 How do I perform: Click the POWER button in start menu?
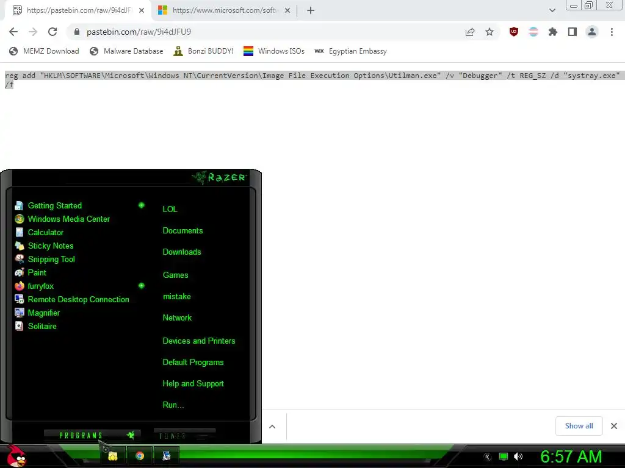(184, 435)
